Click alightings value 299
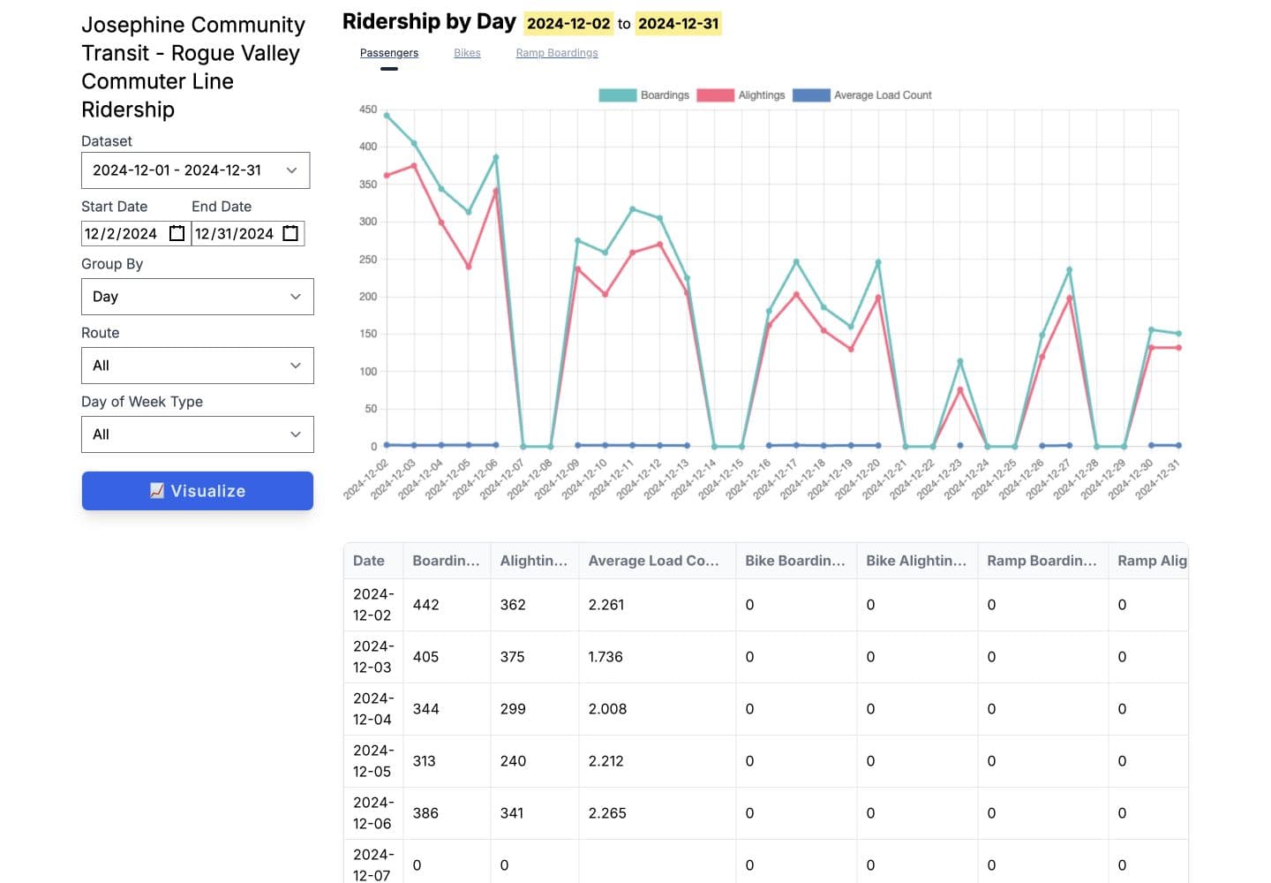This screenshot has height=883, width=1271. 513,709
